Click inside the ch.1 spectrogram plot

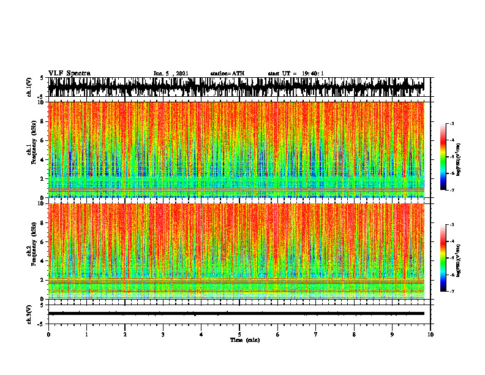(x=236, y=150)
